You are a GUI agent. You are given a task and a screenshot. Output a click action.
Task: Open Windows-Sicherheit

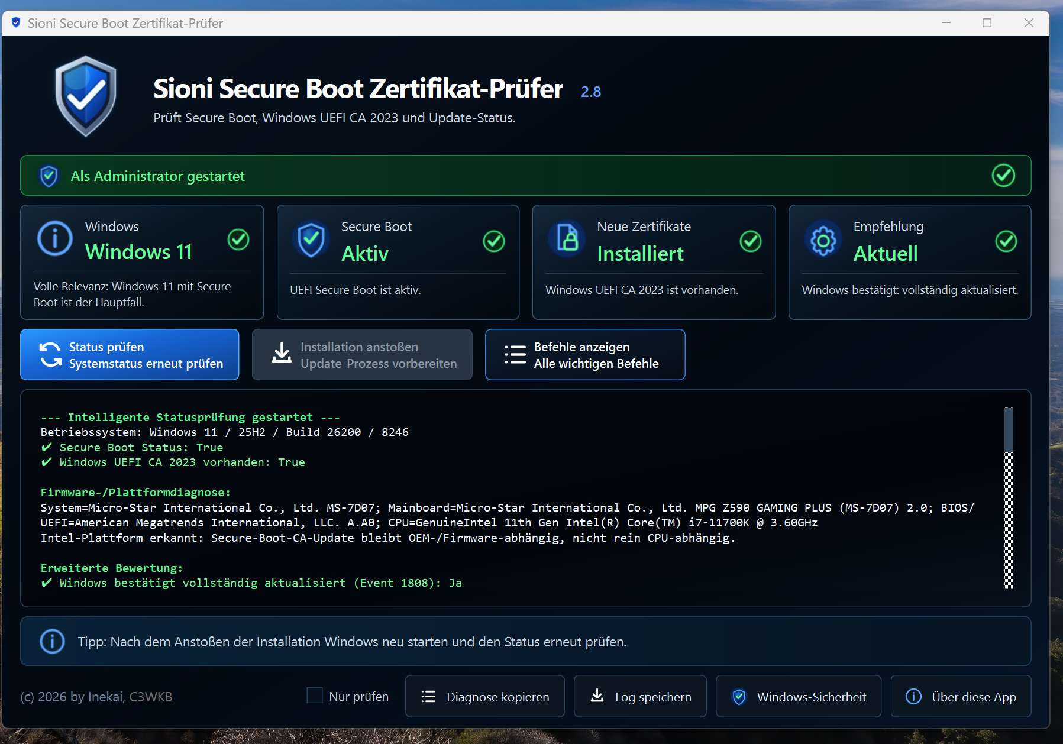click(x=798, y=697)
